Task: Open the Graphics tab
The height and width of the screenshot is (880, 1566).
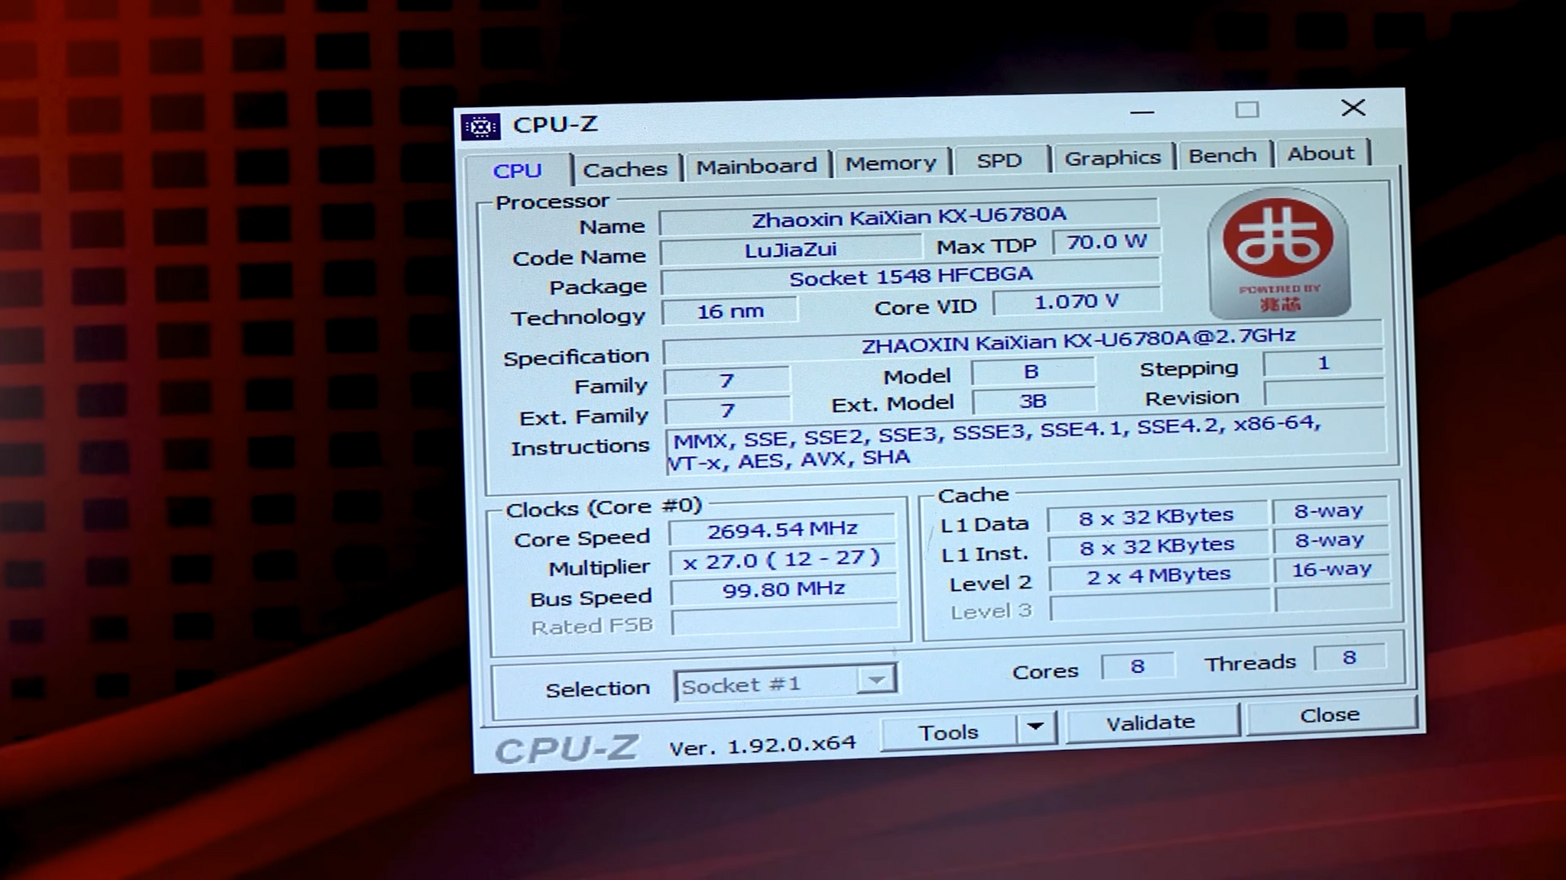Action: 1113,157
